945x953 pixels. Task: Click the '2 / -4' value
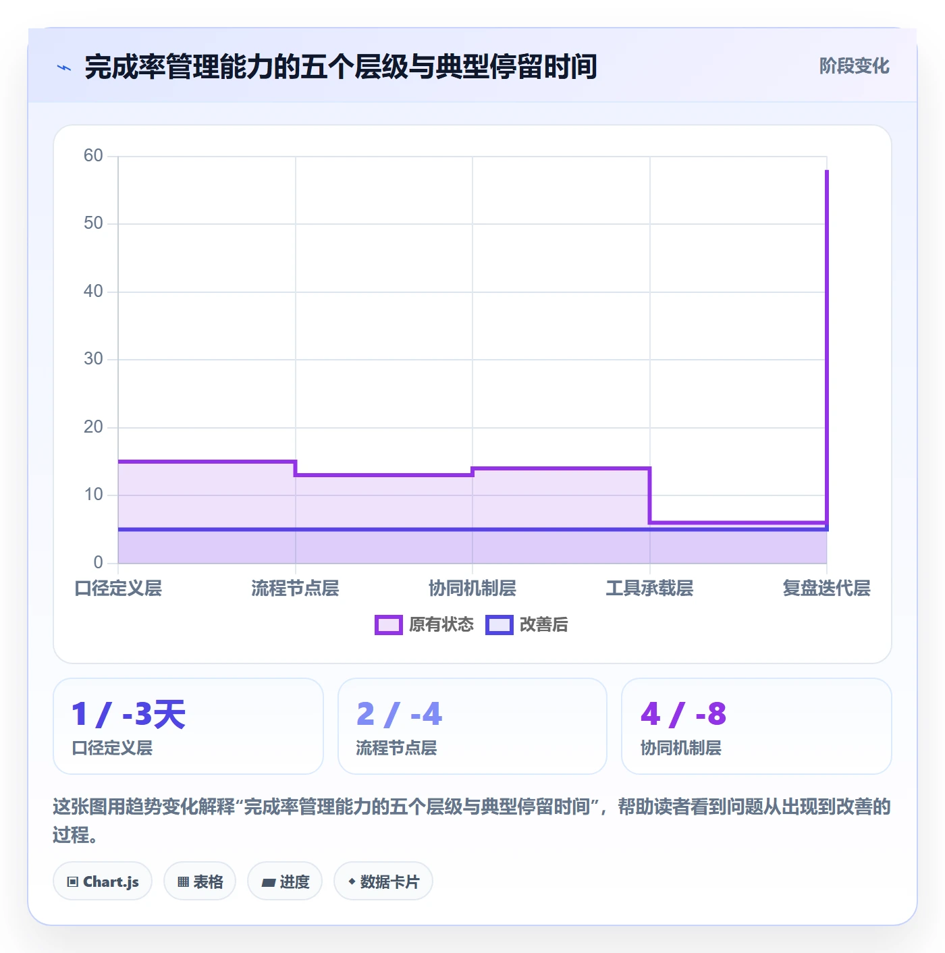399,714
